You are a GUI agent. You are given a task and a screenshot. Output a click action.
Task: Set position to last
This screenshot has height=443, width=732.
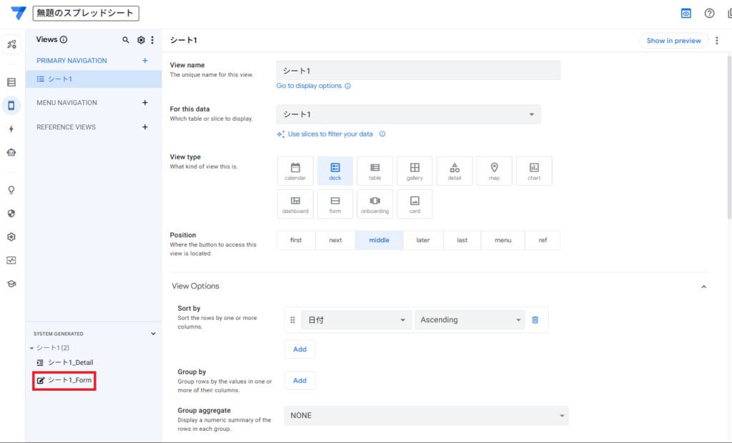[462, 240]
